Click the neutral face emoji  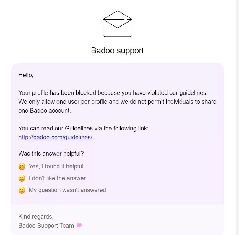tap(22, 178)
